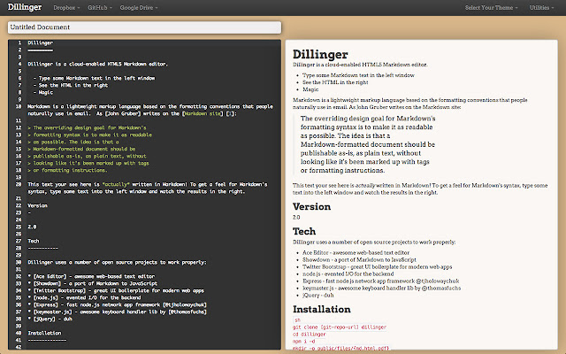
Task: Click preview code line 'cd dillinger'
Action: click(309, 335)
